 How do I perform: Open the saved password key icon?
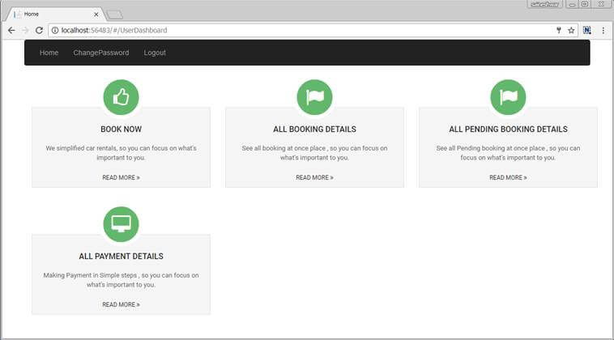pos(559,30)
